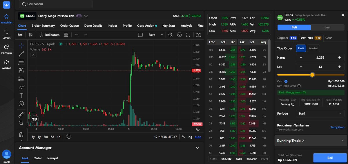Undo the last chart action
Screen dimensions: 348x164
77,35
